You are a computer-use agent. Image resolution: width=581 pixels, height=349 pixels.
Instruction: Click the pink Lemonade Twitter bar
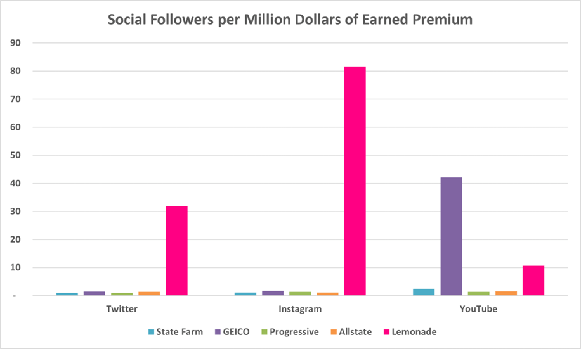(x=176, y=250)
